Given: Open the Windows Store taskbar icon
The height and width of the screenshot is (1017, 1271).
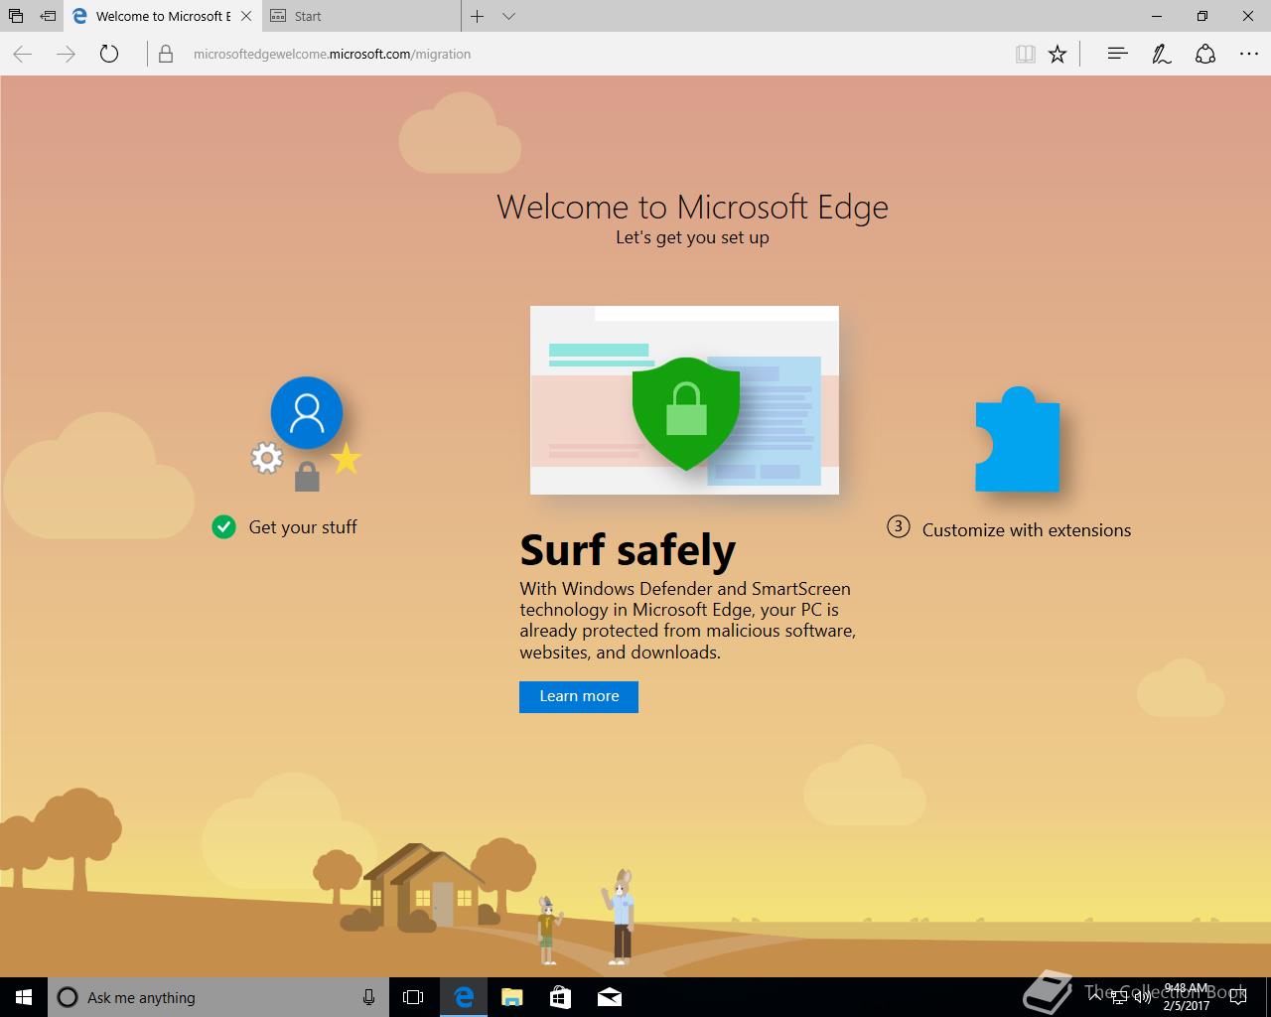Looking at the screenshot, I should (561, 997).
